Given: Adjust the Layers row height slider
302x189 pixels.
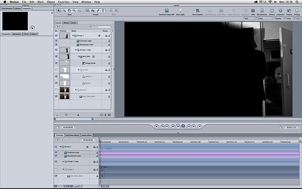Looking at the screenshot, I should 66,115.
